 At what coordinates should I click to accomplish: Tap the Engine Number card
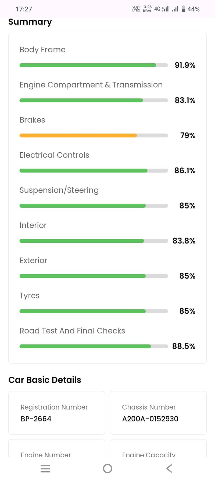[57, 450]
